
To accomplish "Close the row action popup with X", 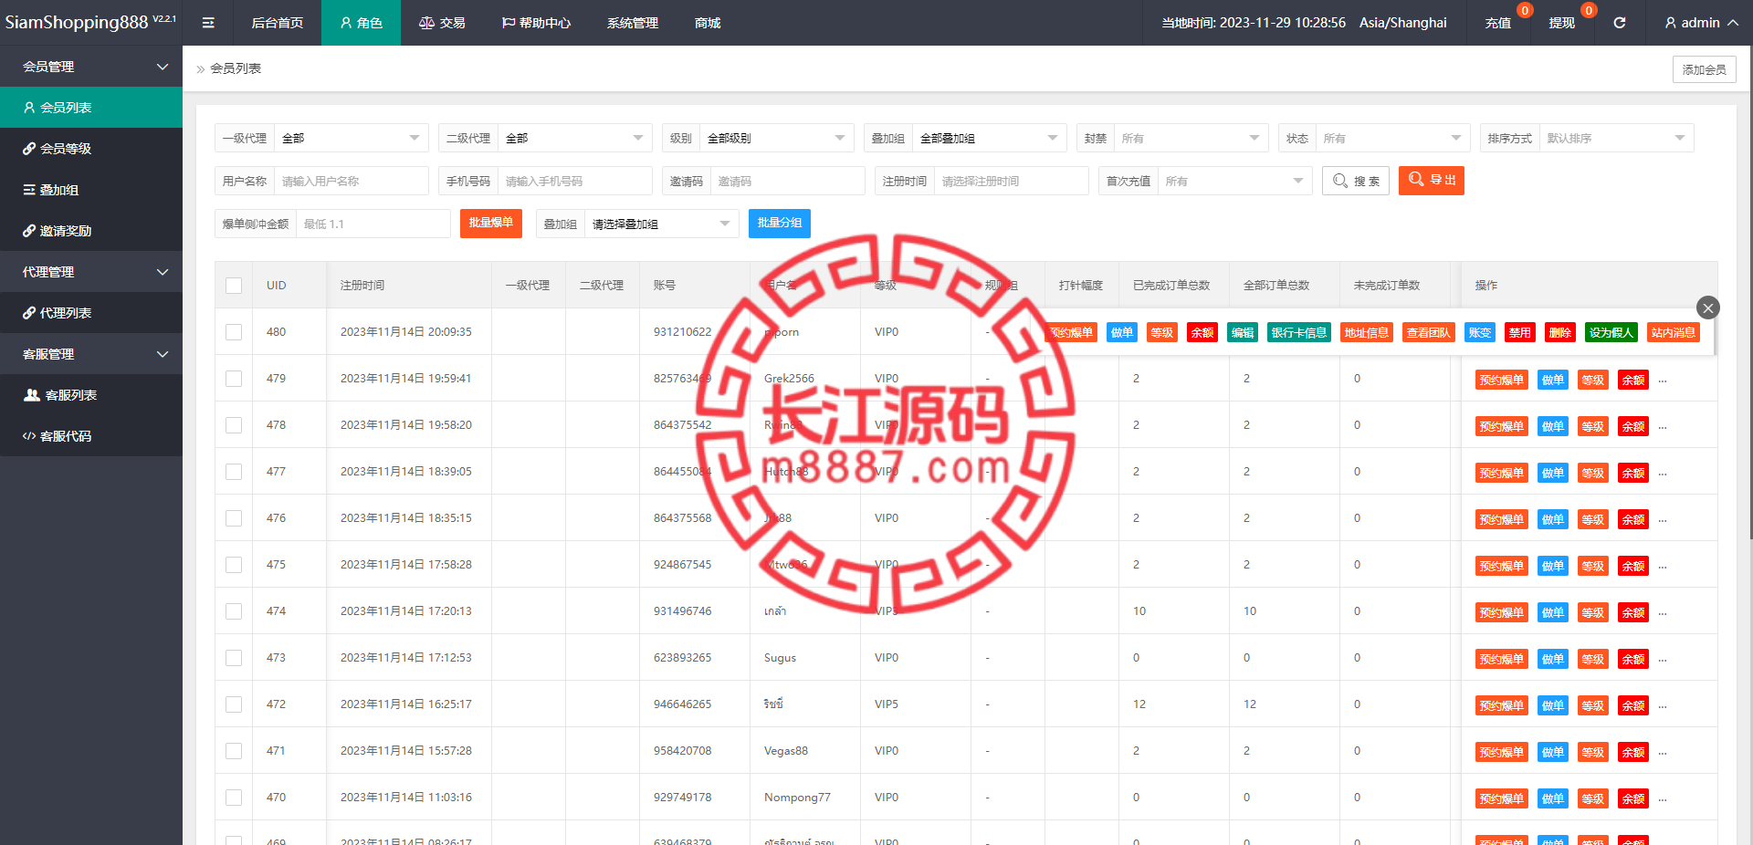I will point(1707,308).
